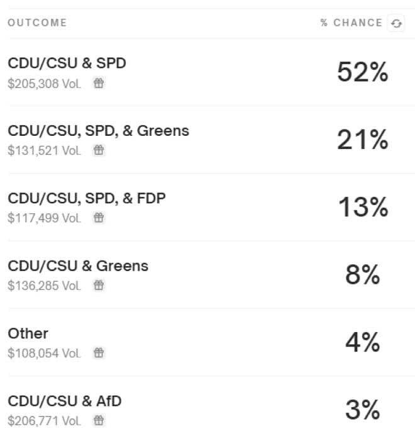
Task: Click the 21% chance value
Action: (362, 140)
